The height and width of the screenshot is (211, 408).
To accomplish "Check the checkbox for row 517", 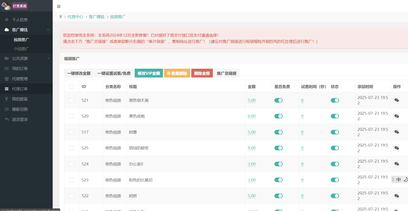I will 71,132.
